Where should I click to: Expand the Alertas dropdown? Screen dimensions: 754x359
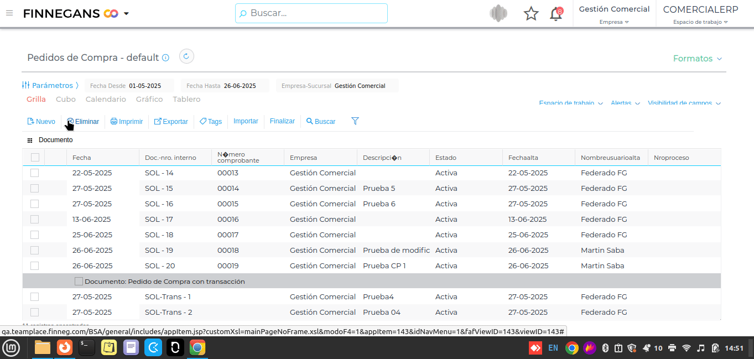pos(625,103)
